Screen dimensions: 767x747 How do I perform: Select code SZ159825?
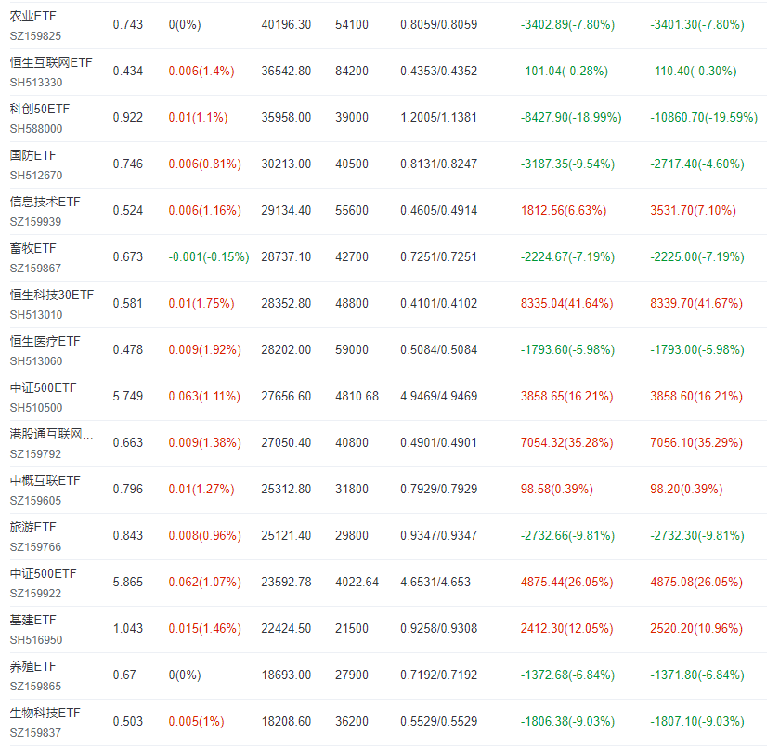(35, 36)
